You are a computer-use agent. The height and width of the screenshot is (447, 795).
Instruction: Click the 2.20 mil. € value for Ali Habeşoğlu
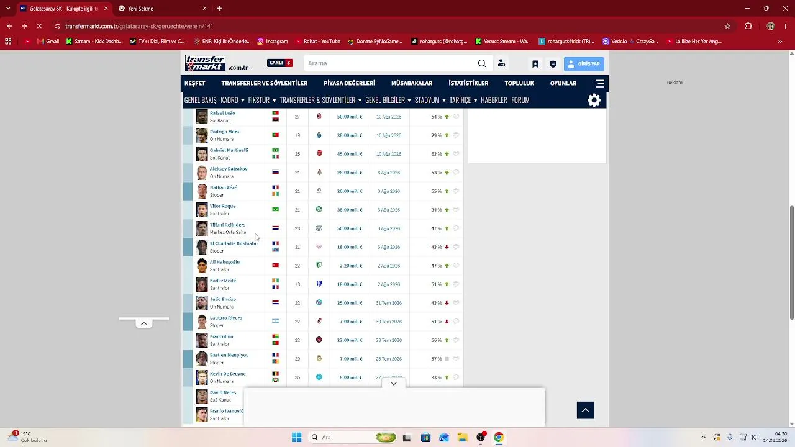click(x=351, y=266)
